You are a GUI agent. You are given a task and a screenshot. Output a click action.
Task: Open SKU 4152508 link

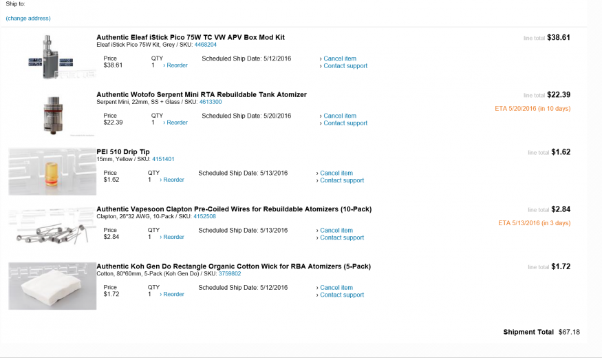pos(204,216)
